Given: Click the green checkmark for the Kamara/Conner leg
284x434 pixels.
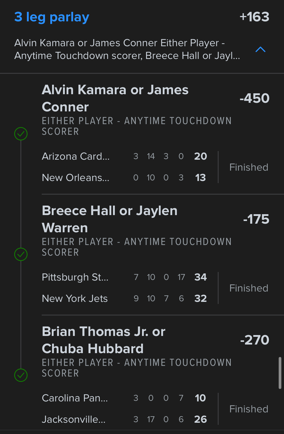Looking at the screenshot, I should (x=21, y=134).
